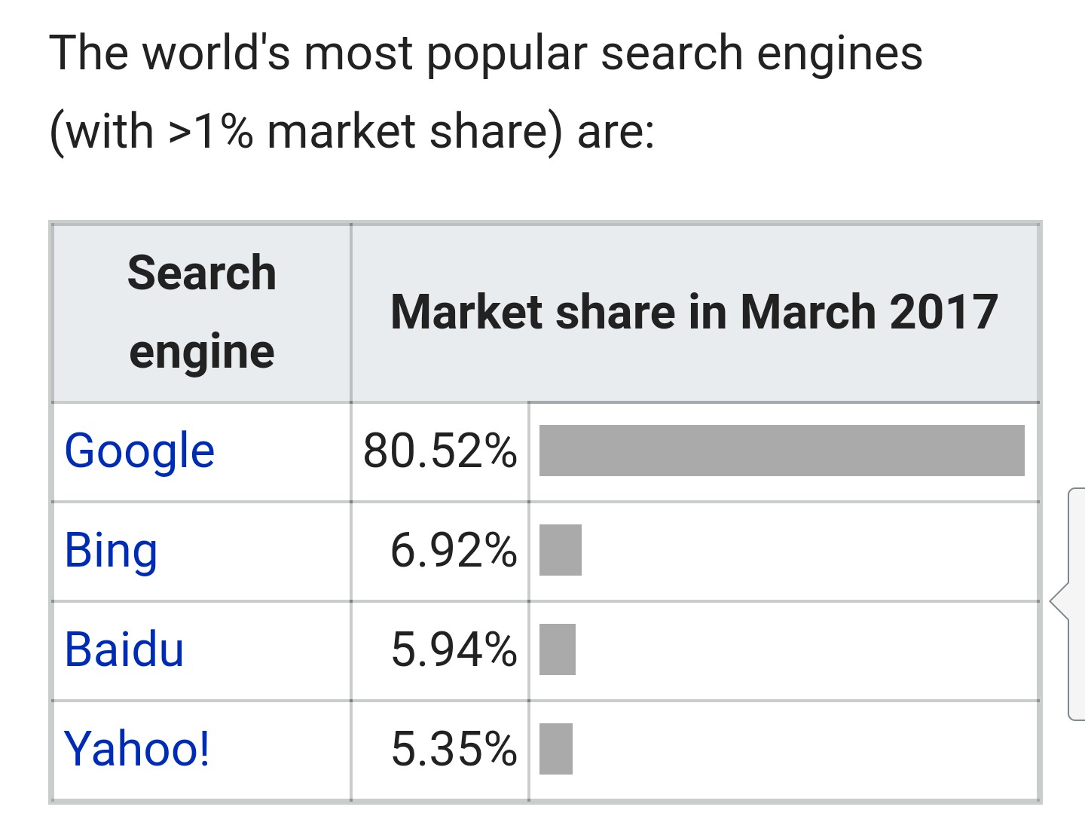The height and width of the screenshot is (822, 1085).
Task: Select the 5.94% value for Baidu
Action: click(454, 649)
